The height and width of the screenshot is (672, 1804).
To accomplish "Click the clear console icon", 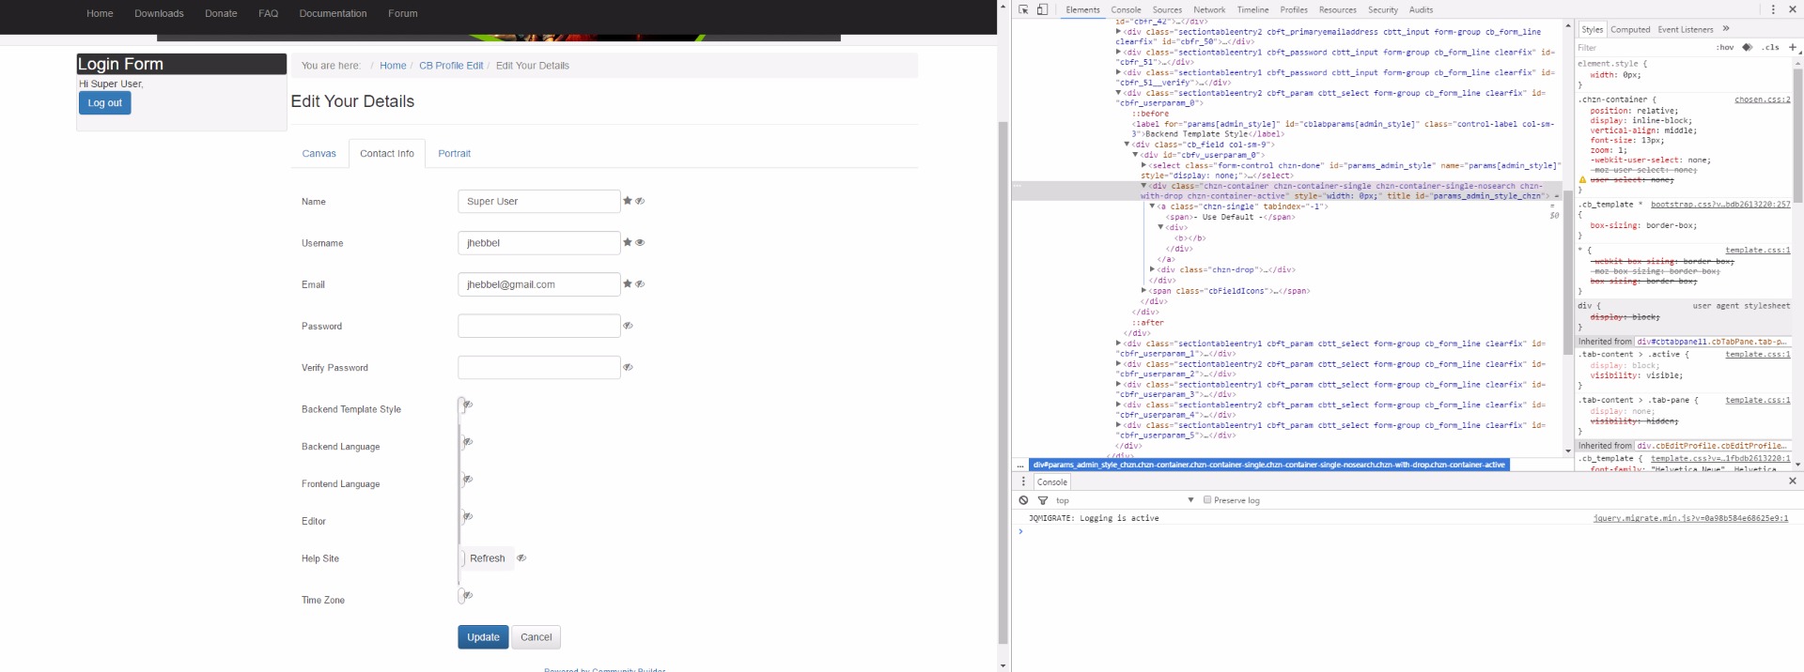I will point(1023,500).
